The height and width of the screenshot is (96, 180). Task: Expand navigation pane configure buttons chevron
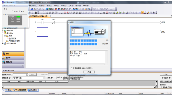(23, 66)
